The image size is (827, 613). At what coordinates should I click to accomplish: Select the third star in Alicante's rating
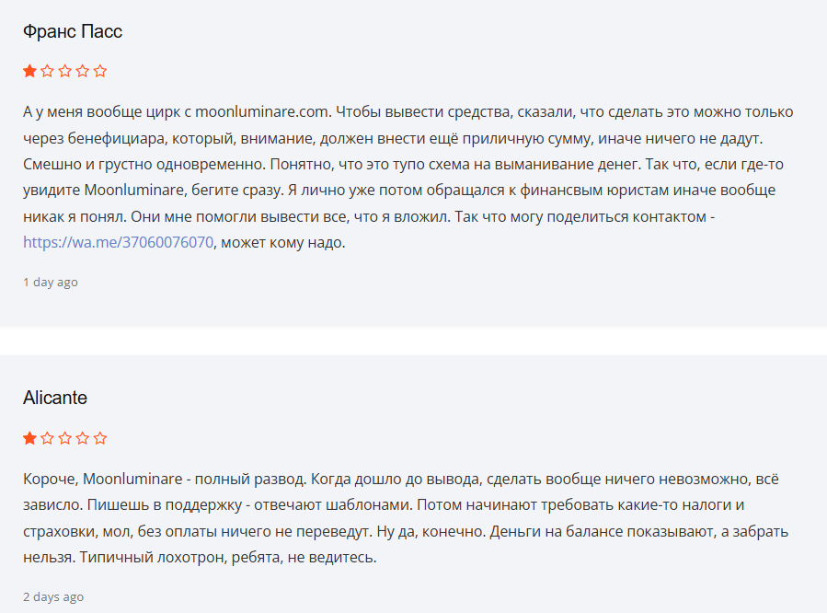point(65,438)
